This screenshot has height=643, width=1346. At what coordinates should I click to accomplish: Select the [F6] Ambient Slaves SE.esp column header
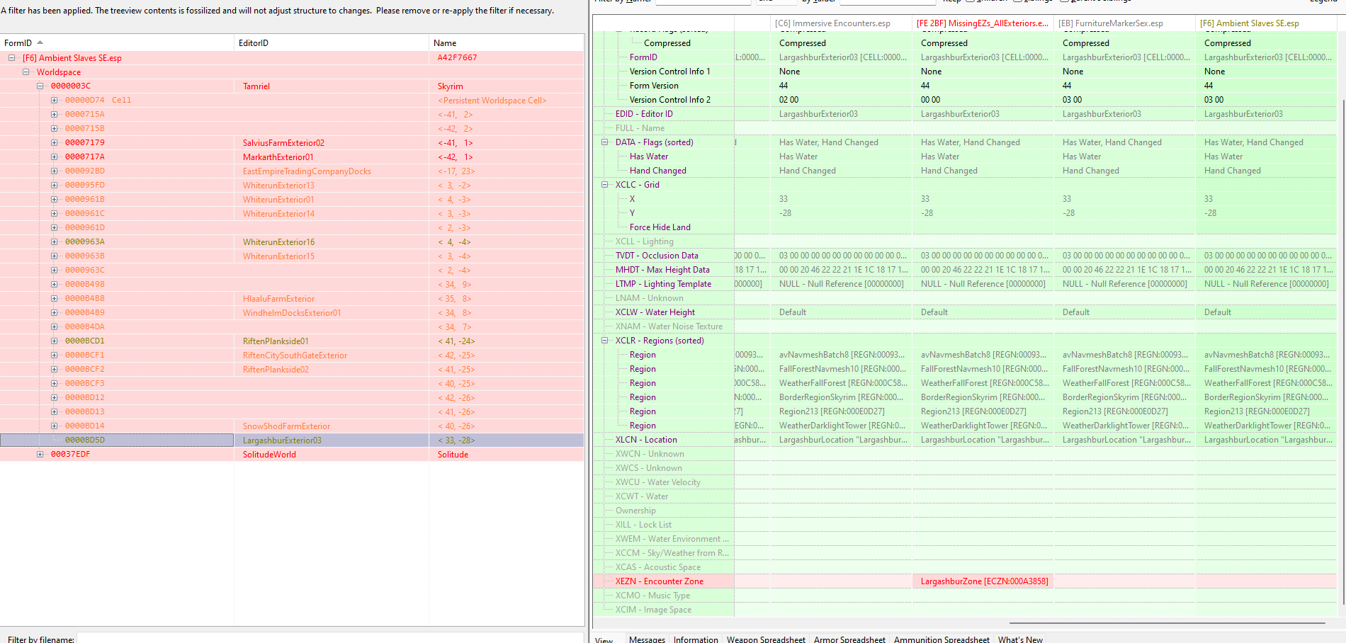click(x=1266, y=23)
